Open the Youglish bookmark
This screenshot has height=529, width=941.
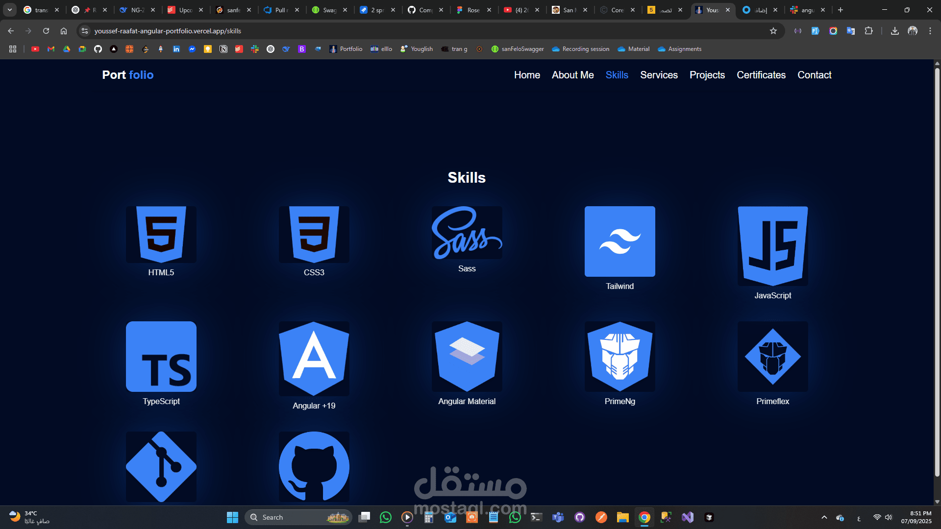417,49
